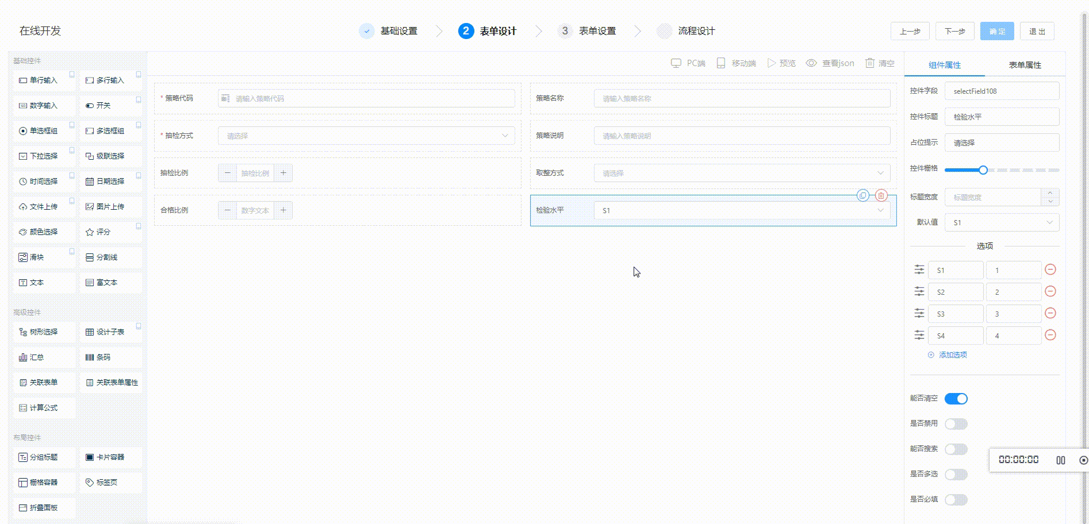Select the 图片上传 control
Viewport: 1089px width, 524px height.
coord(111,207)
